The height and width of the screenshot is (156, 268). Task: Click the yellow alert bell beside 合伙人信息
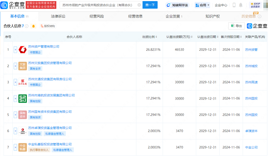[x=33, y=26]
